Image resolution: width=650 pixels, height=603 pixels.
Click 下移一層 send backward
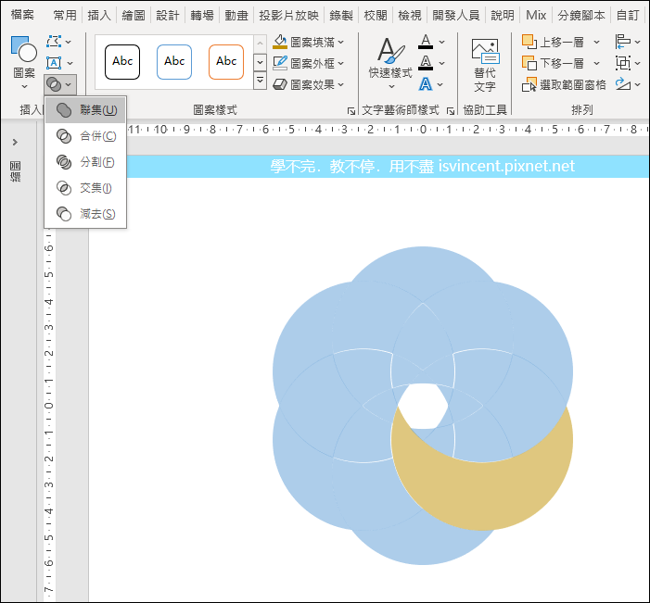tap(553, 63)
